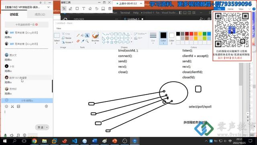The height and width of the screenshot is (145, 257).
Task: Open the Brushes dropdown in Paint
Action: point(95,42)
